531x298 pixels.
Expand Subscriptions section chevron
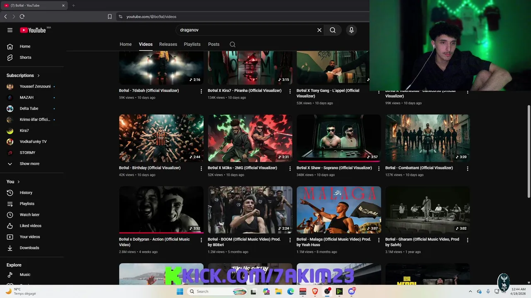pyautogui.click(x=39, y=76)
